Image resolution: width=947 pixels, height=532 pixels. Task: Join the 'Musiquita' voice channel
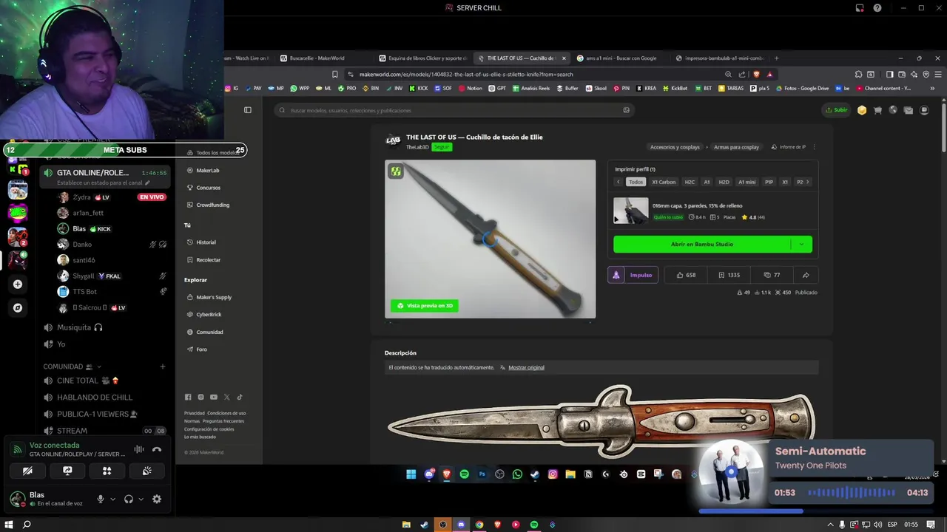click(74, 327)
